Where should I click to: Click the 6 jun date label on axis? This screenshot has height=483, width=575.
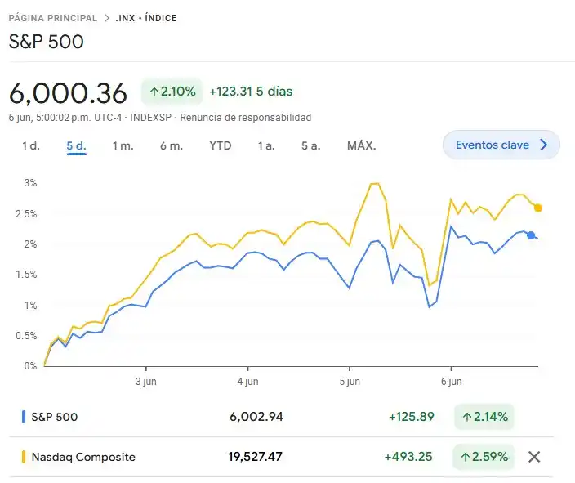pos(452,382)
